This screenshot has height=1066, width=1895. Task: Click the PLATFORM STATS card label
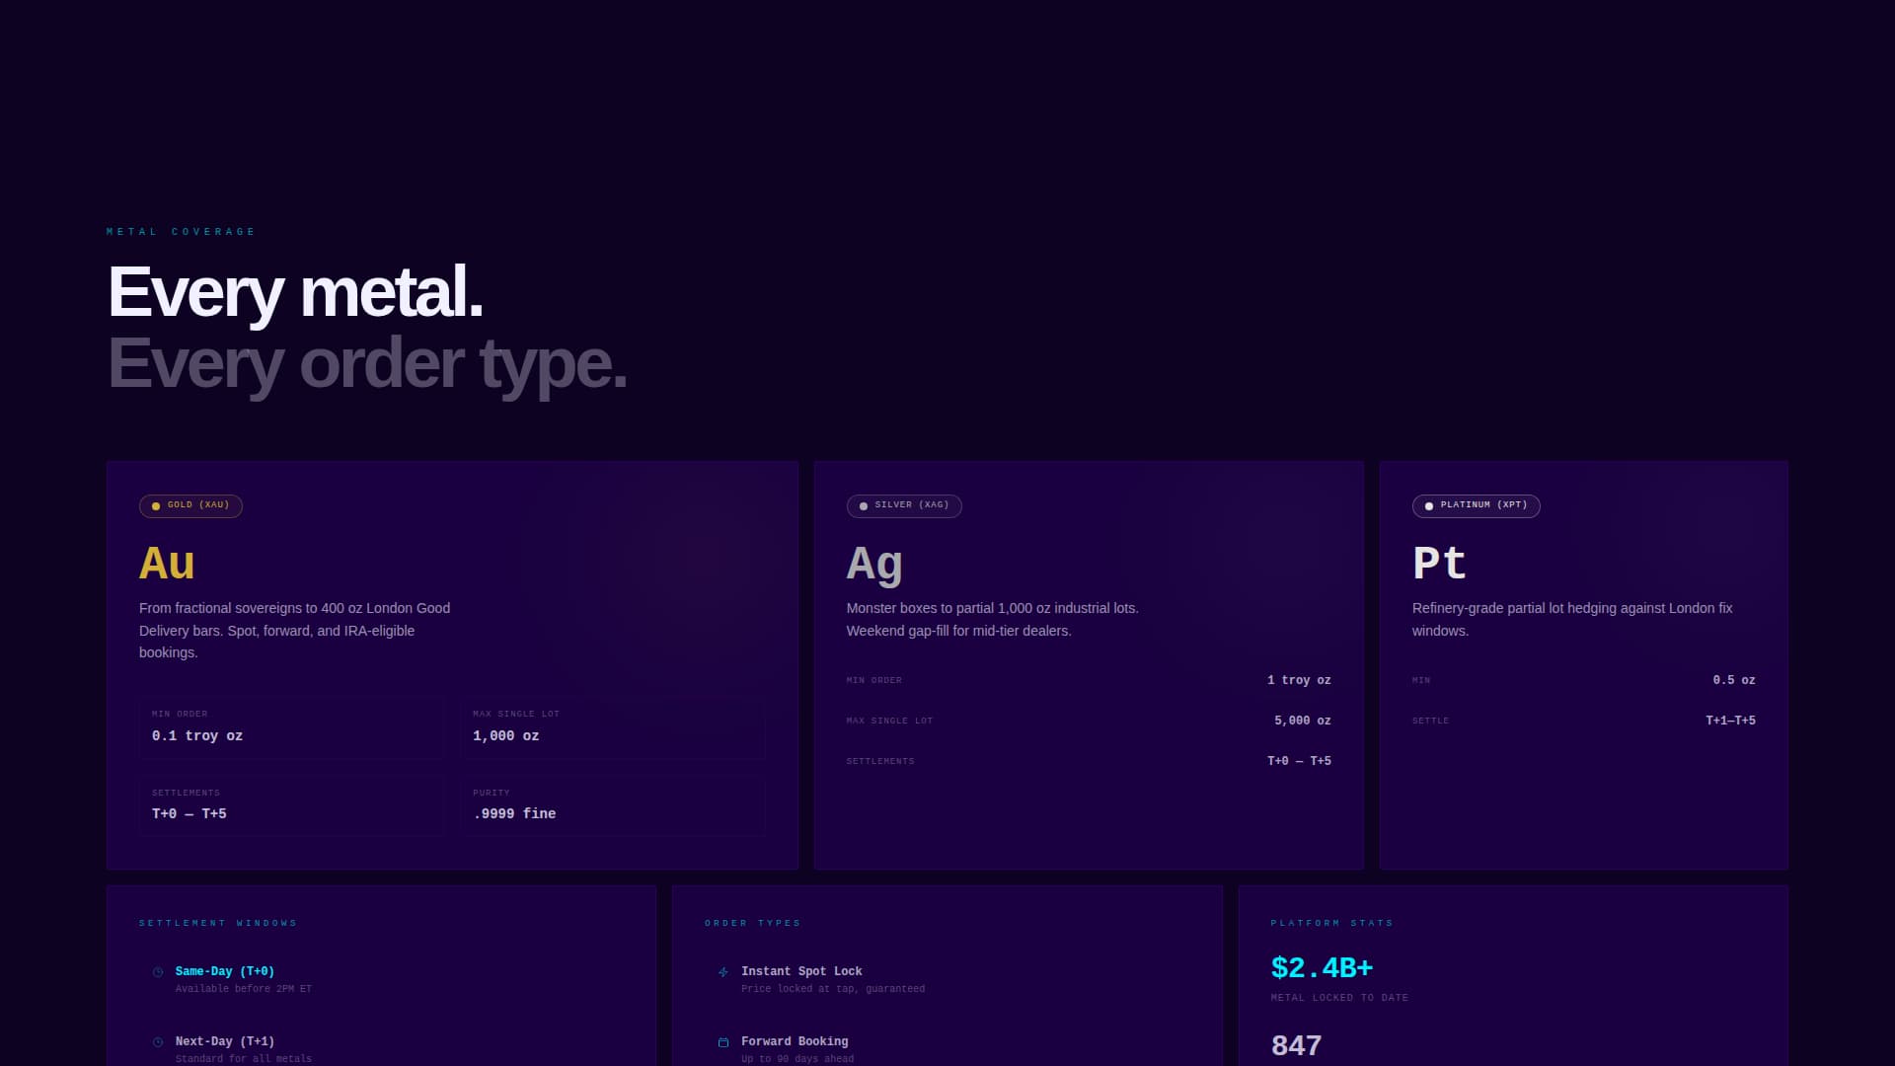tap(1332, 924)
